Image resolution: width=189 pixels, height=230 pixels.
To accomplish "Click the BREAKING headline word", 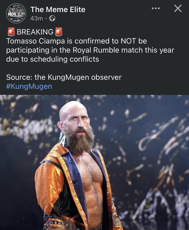I will 35,32.
